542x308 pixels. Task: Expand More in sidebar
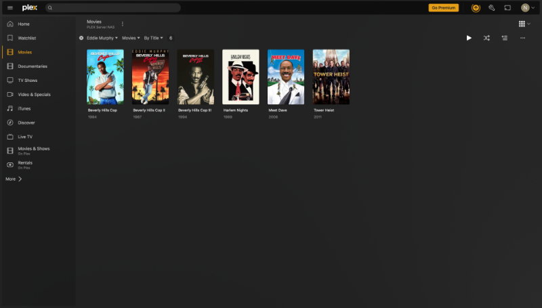click(x=14, y=179)
